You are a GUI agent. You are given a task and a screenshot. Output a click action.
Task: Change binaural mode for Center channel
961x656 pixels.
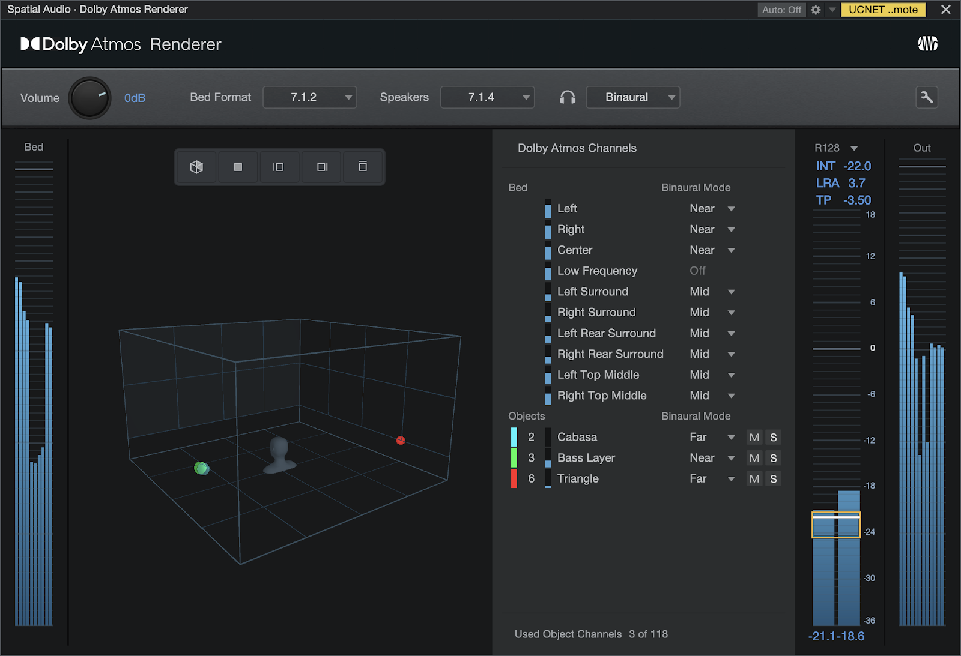point(712,250)
